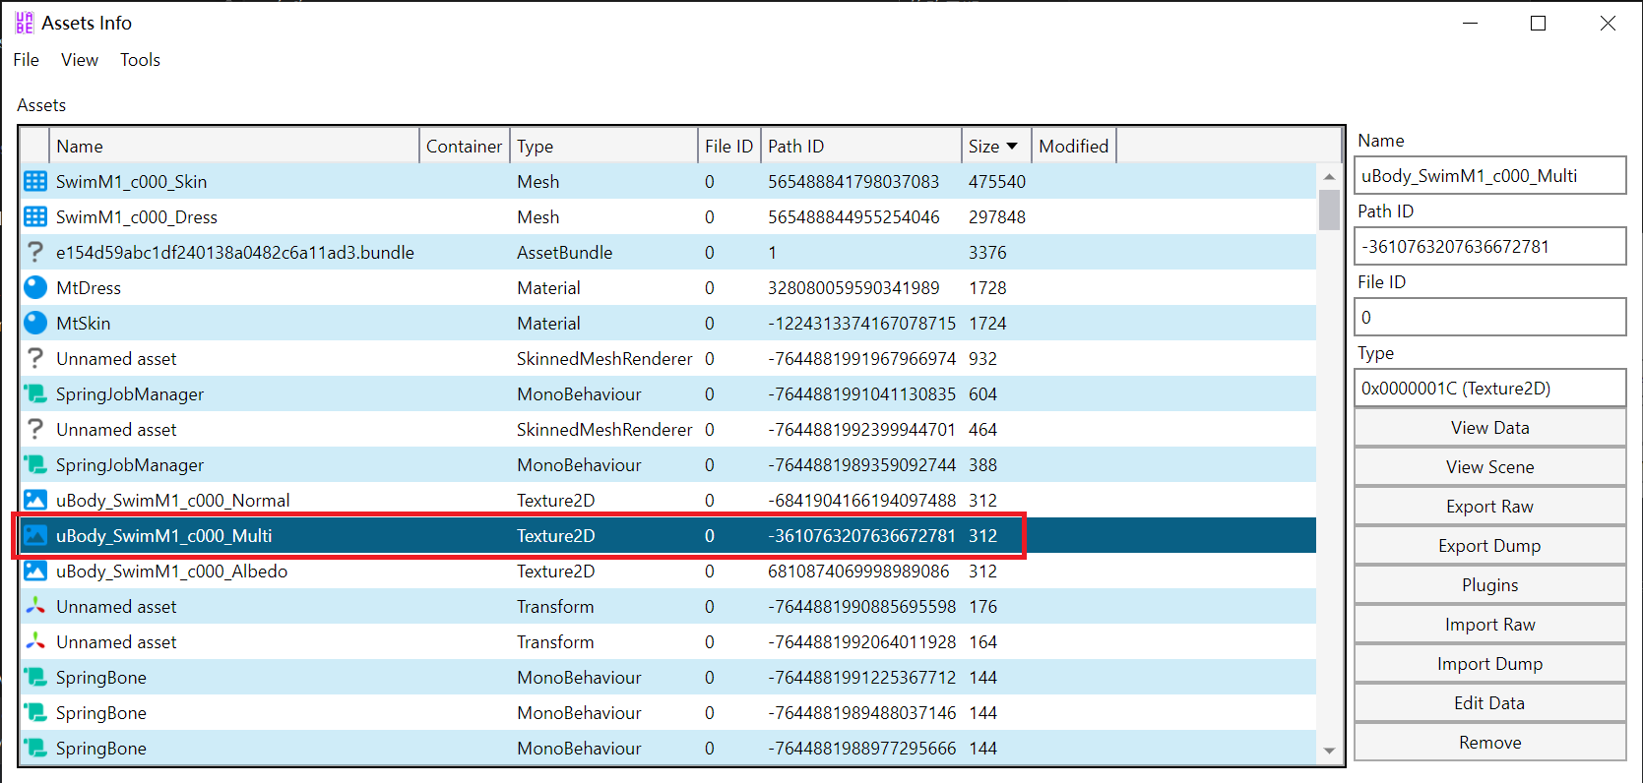Click the material sphere icon beside MtDress

coord(35,287)
